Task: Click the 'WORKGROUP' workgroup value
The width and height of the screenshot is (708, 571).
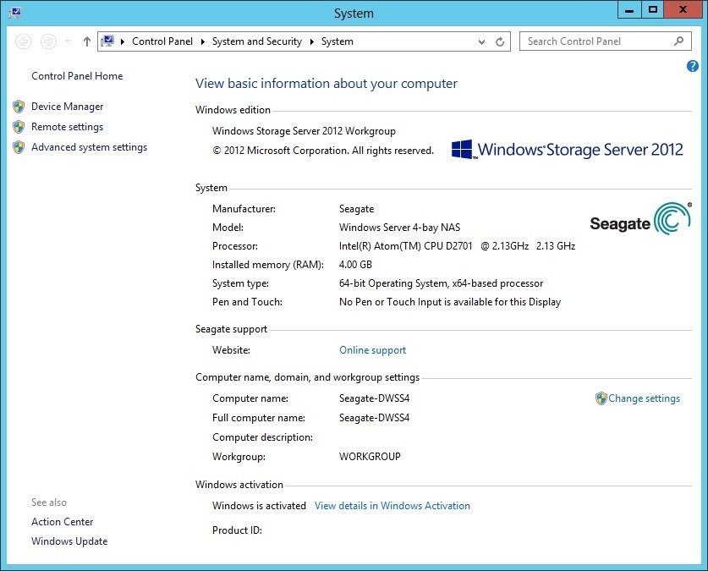Action: click(x=370, y=456)
